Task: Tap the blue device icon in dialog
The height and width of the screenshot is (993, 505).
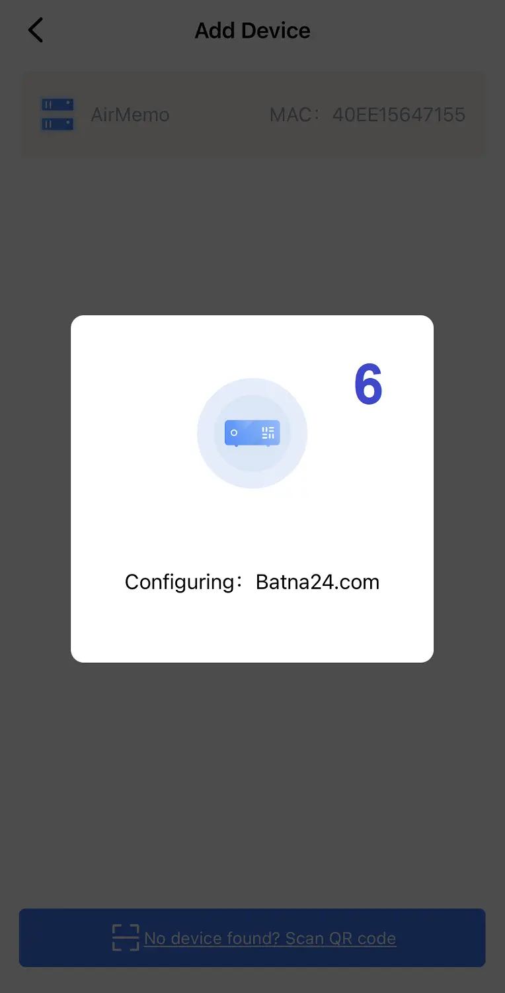Action: 252,433
